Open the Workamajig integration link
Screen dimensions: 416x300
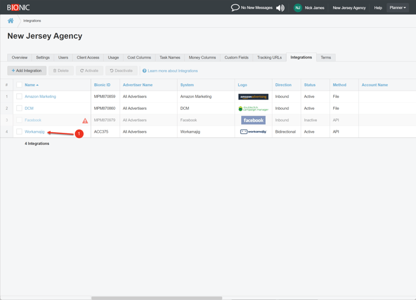pyautogui.click(x=34, y=132)
